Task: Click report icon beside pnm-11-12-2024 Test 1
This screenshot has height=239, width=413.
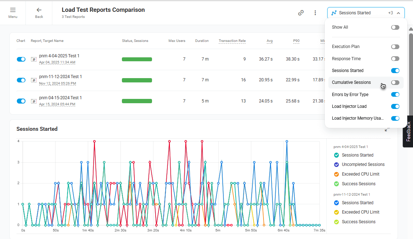Action: 34,80
